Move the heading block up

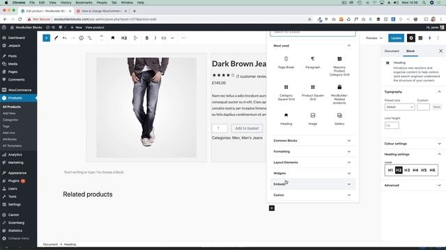coord(102,36)
